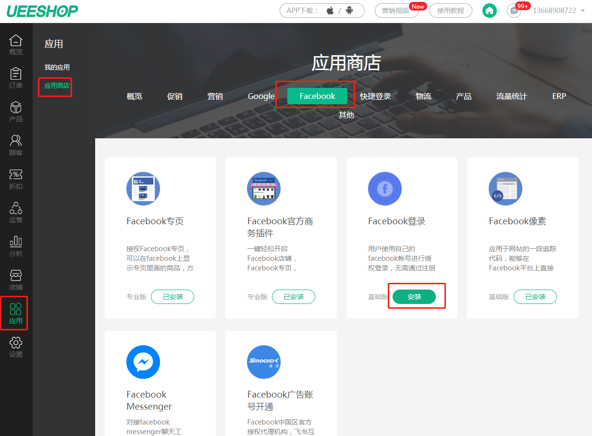Image resolution: width=592 pixels, height=436 pixels.
Task: Click the green home icon in header
Action: [490, 11]
